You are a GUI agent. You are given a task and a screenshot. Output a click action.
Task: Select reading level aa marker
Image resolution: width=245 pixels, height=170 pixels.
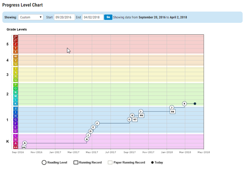click(x=24, y=147)
